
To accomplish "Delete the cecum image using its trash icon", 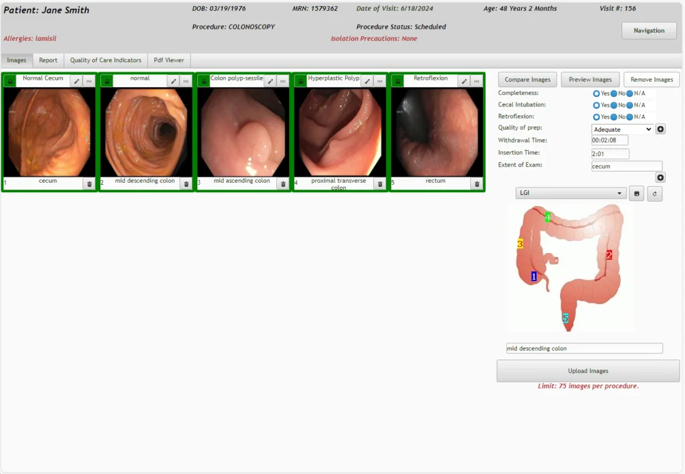I will 88,183.
